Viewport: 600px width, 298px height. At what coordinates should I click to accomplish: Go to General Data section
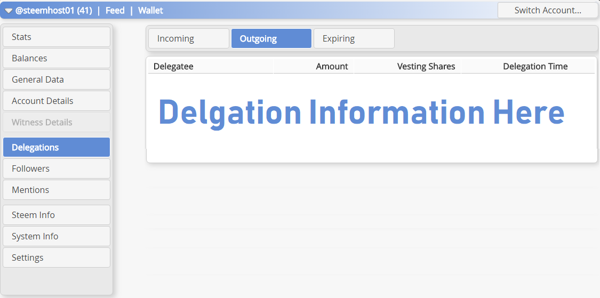pyautogui.click(x=57, y=79)
